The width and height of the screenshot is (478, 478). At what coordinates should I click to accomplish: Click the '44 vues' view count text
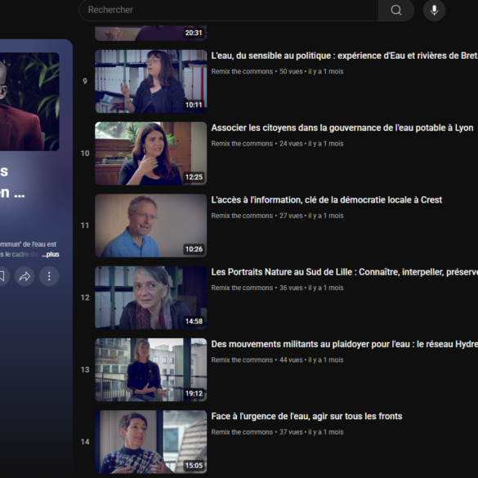[291, 360]
